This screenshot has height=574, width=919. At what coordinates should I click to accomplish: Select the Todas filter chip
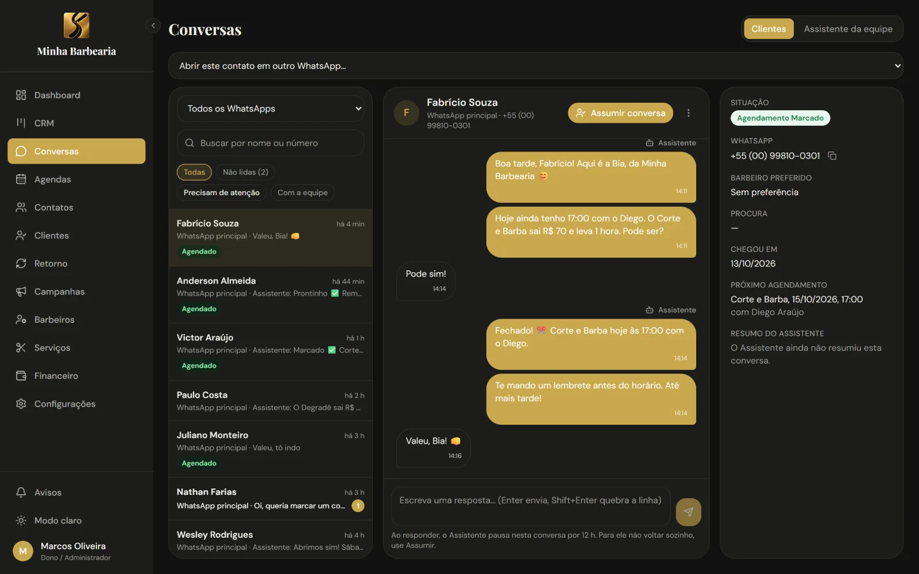pos(194,172)
